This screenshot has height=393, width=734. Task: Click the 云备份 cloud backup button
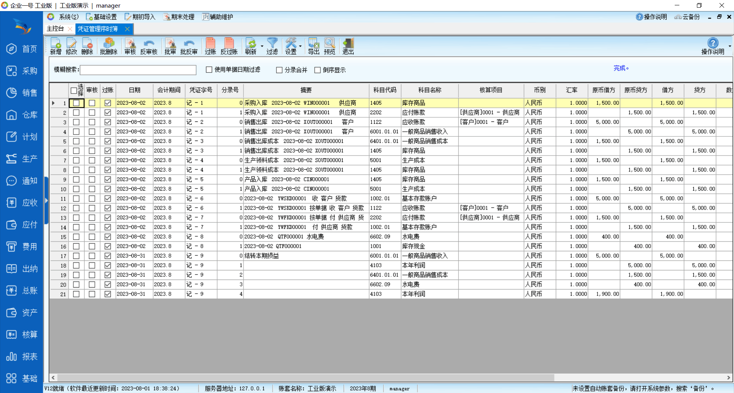(687, 17)
